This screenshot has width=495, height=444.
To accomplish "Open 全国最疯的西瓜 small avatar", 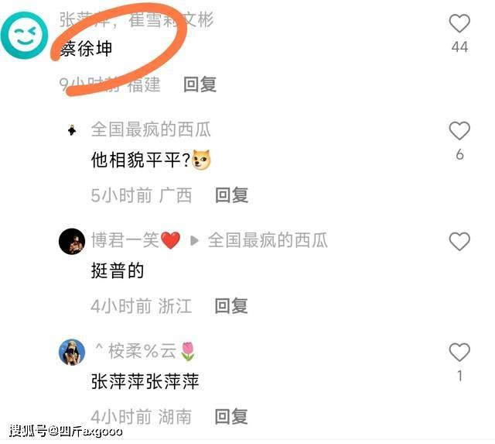I will point(72,130).
